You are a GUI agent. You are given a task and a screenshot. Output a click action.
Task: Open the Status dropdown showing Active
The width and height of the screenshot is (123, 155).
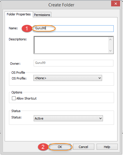68,118
